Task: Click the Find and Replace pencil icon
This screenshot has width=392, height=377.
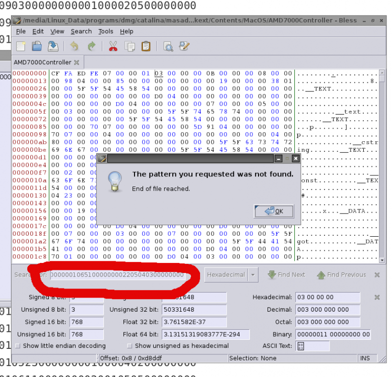Action: coord(184,46)
